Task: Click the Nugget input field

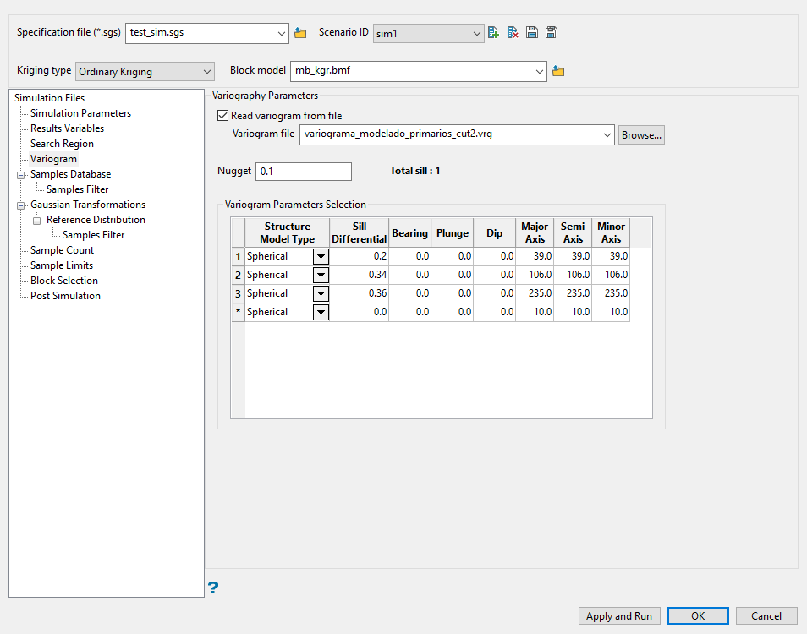Action: (x=303, y=172)
